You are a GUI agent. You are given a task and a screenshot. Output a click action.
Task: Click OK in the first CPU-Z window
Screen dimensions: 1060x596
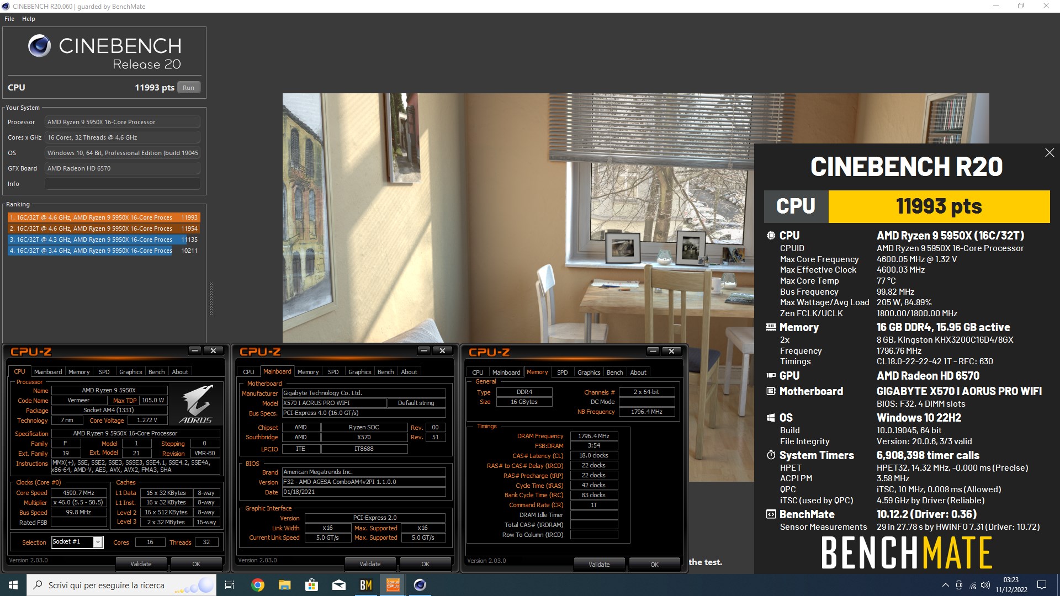[197, 564]
